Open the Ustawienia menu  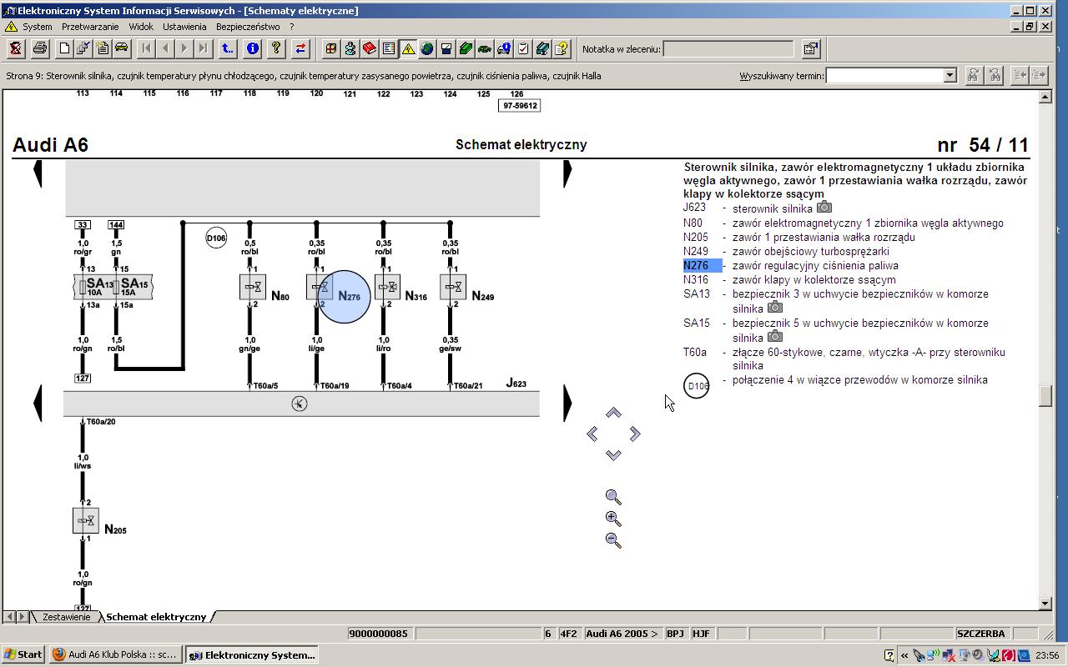click(184, 27)
